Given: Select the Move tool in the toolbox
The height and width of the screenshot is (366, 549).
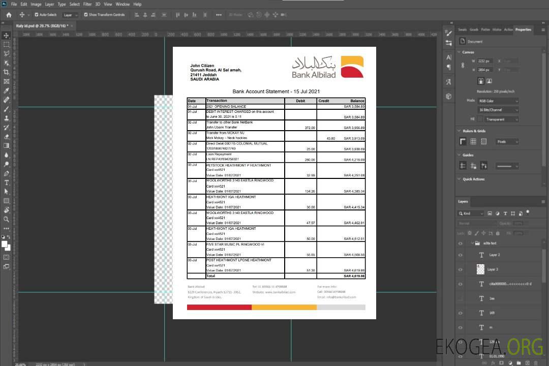Looking at the screenshot, I should point(6,36).
